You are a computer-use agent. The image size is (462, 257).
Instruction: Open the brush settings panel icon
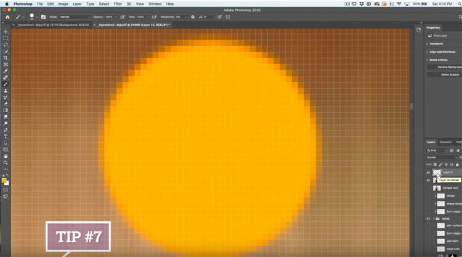(x=43, y=17)
